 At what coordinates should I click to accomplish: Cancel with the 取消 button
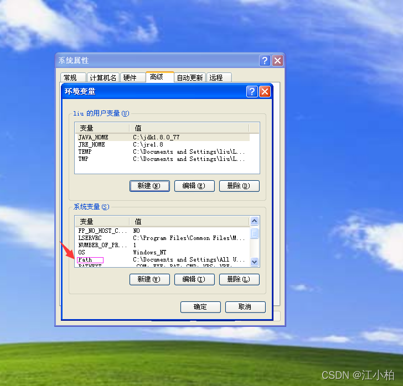[x=245, y=307]
